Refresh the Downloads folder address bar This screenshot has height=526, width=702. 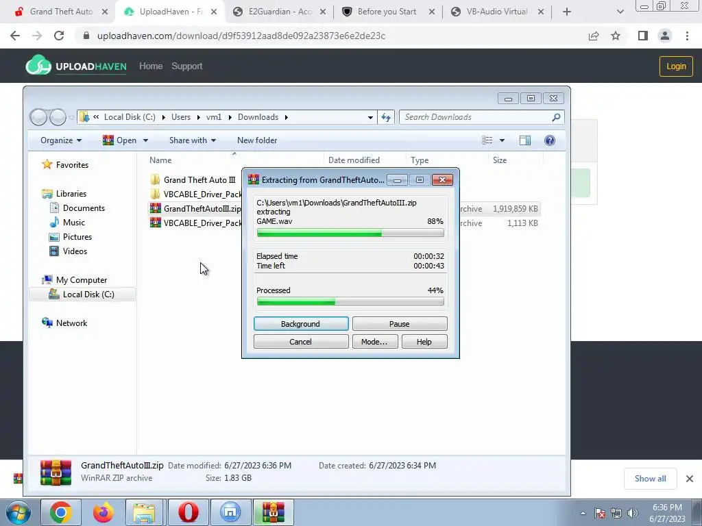[385, 117]
